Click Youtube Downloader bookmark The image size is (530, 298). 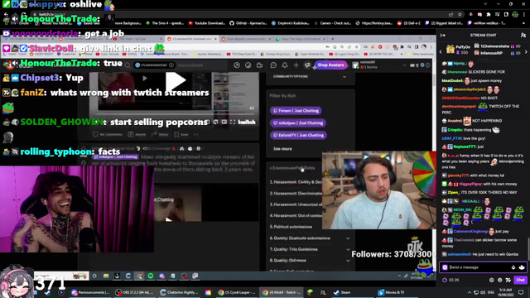tap(206, 23)
